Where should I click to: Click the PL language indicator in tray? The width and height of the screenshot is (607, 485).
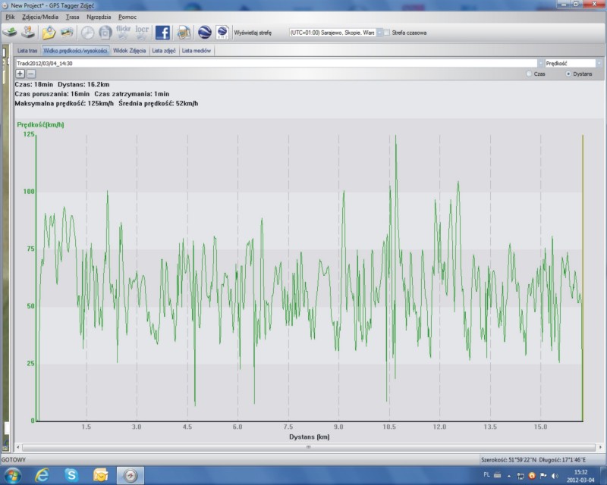[x=486, y=475]
